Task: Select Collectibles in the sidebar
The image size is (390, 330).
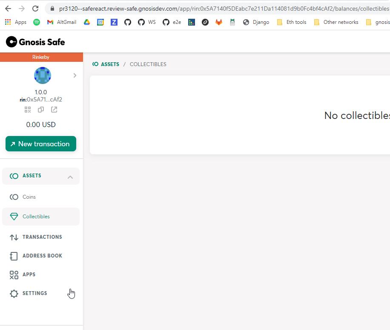Action: [41, 217]
